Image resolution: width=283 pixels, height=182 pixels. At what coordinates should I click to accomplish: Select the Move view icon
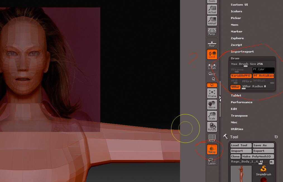pyautogui.click(x=212, y=105)
